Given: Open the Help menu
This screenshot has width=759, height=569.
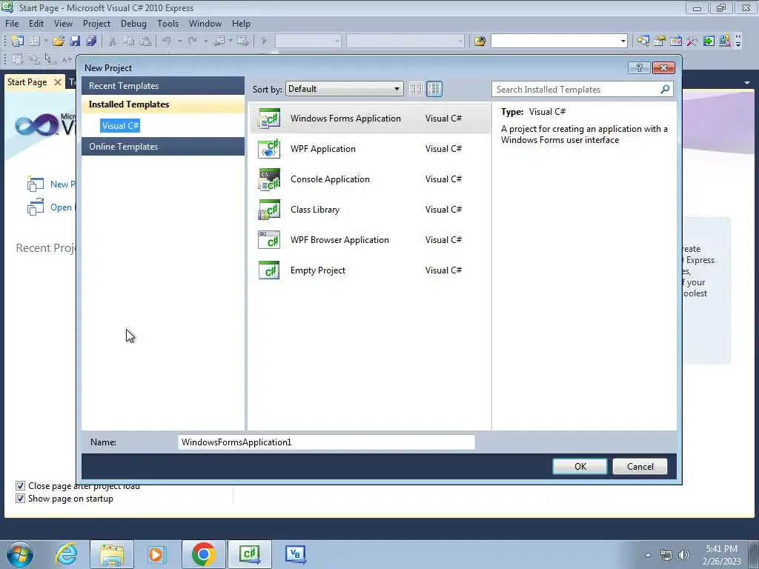Looking at the screenshot, I should point(241,24).
